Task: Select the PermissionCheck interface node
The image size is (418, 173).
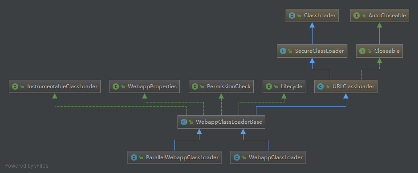Action: click(x=221, y=86)
